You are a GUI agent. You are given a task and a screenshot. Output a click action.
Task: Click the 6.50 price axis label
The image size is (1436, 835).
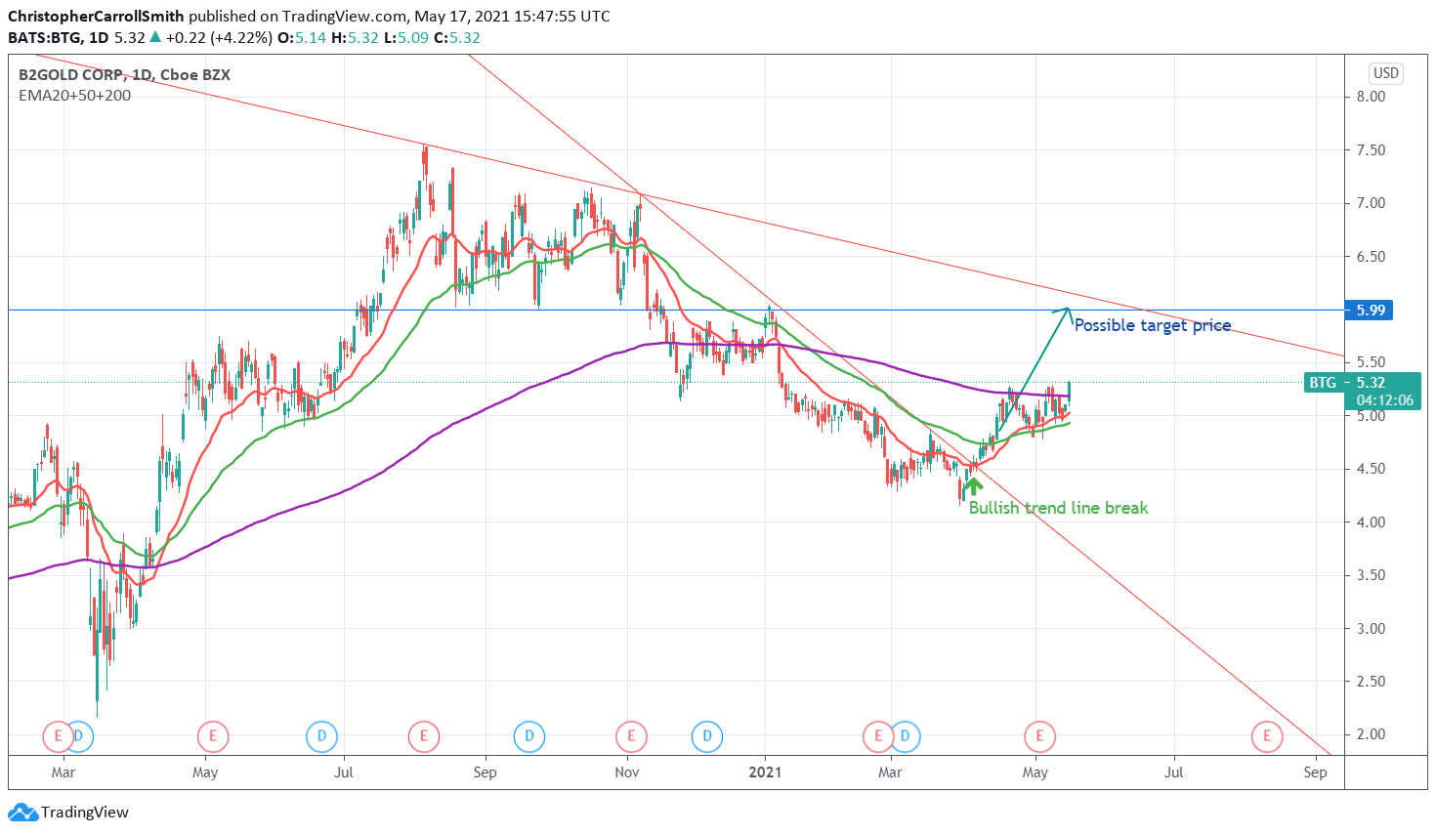click(1371, 257)
